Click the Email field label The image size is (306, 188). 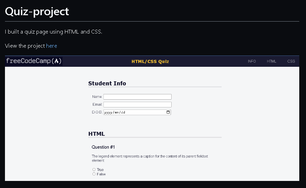pyautogui.click(x=97, y=105)
